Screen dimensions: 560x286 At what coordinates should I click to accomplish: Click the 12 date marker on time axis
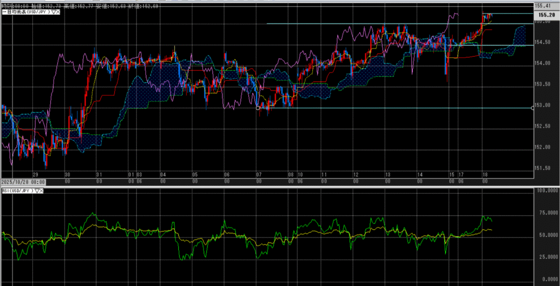tap(355, 175)
